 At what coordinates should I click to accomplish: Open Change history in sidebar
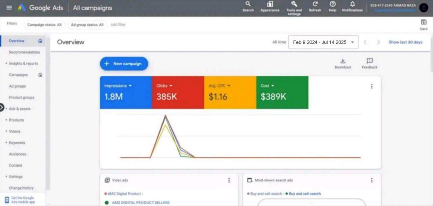coord(21,188)
